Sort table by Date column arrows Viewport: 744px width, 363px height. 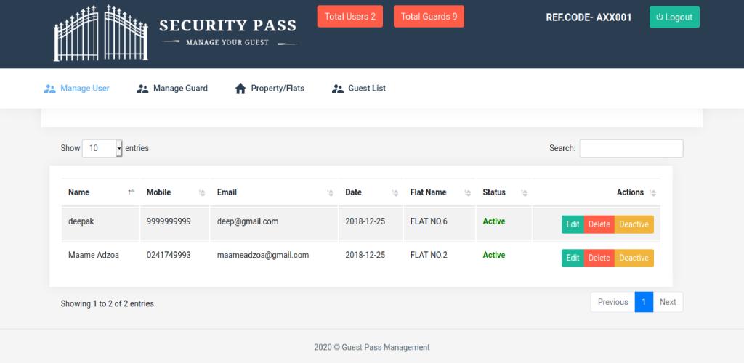tap(395, 193)
